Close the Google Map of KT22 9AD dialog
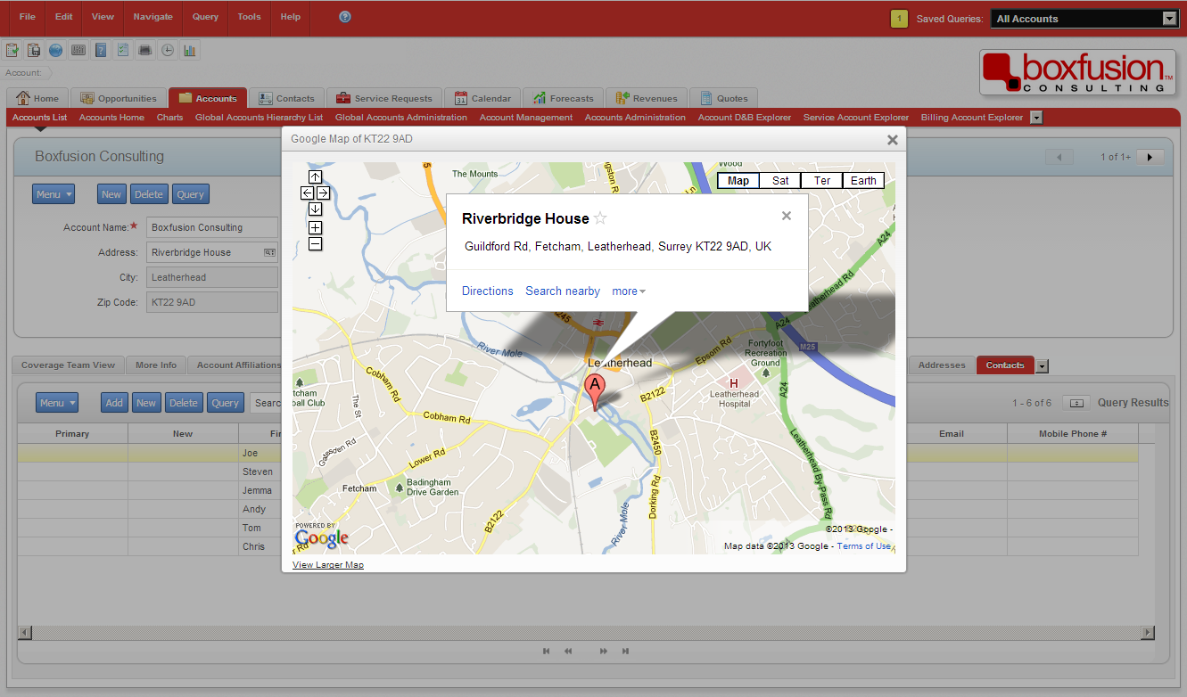 pyautogui.click(x=892, y=140)
